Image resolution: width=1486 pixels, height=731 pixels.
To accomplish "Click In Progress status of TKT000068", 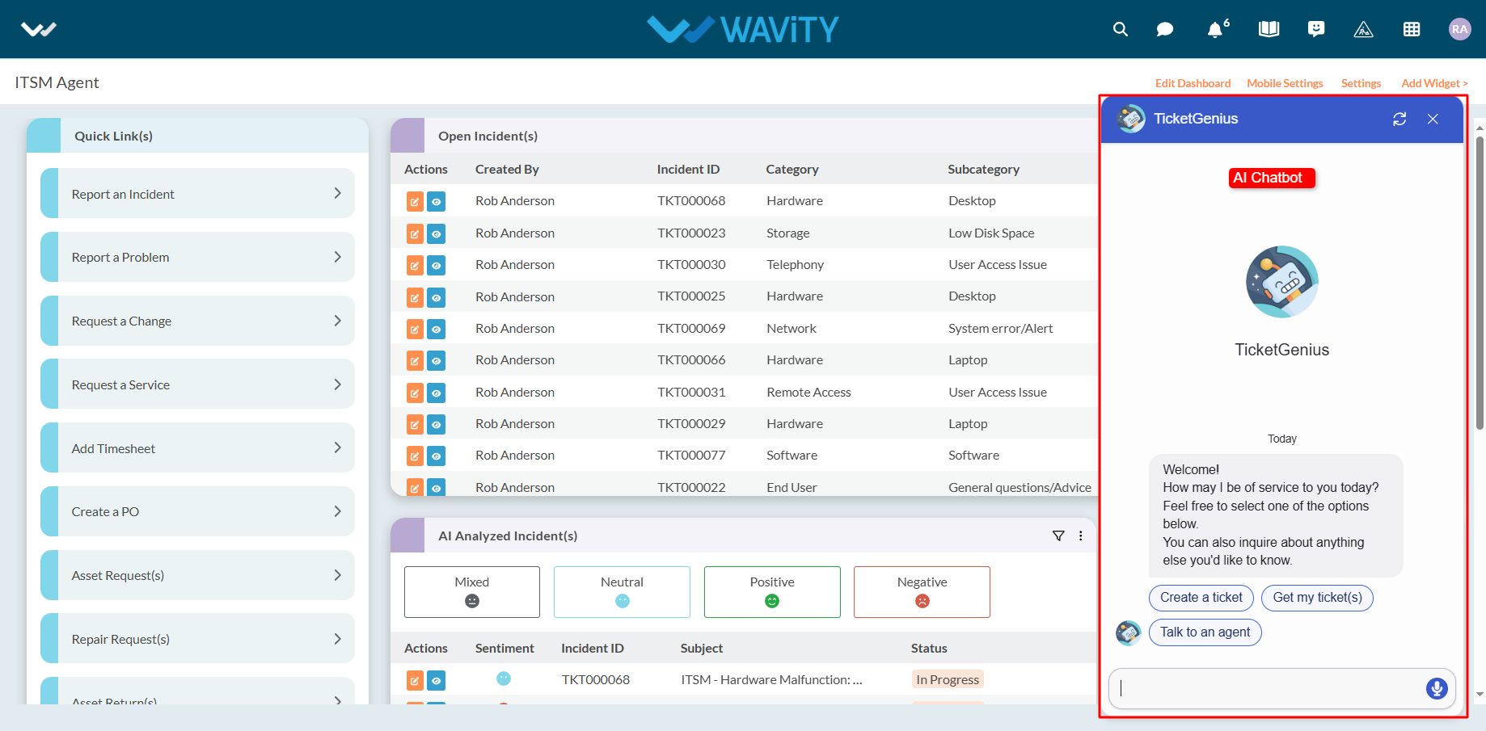I will (948, 680).
